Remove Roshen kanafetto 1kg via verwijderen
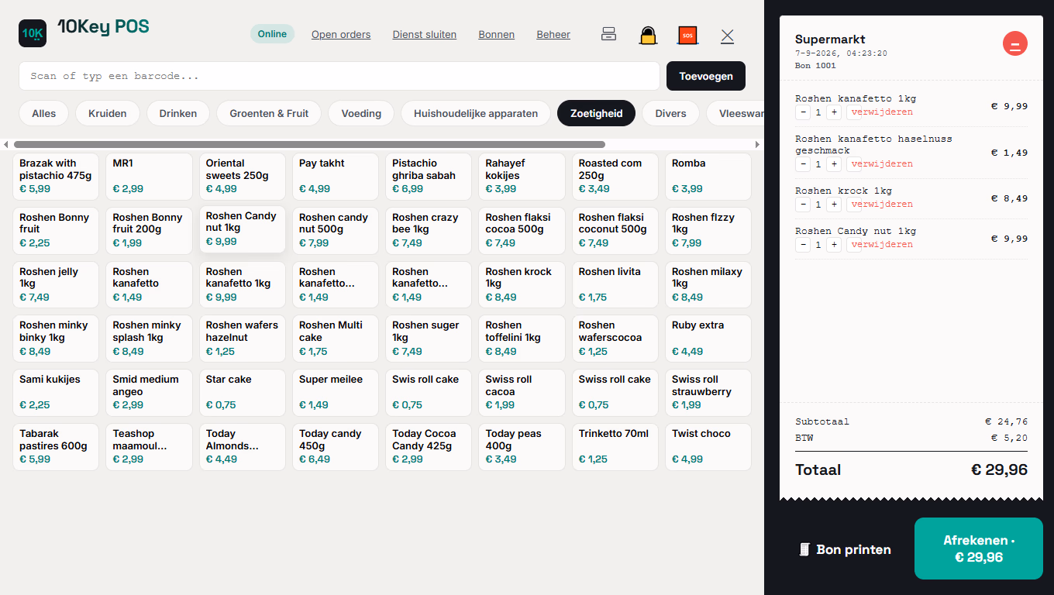The height and width of the screenshot is (595, 1054). (x=881, y=112)
